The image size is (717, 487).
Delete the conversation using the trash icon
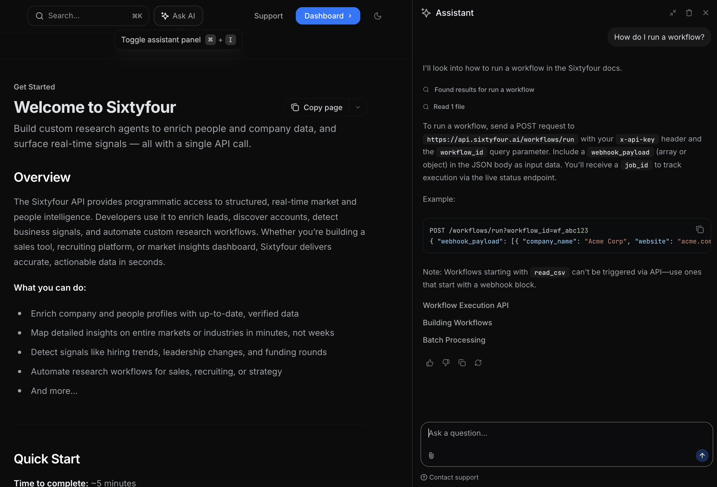coord(689,13)
